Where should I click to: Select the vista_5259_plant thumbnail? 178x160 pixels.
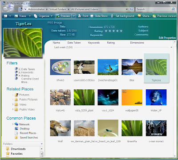84,97
